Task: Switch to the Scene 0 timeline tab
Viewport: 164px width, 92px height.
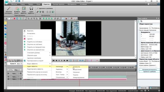Action: coord(13,64)
